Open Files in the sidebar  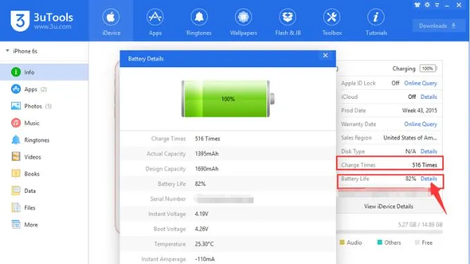coord(44,207)
